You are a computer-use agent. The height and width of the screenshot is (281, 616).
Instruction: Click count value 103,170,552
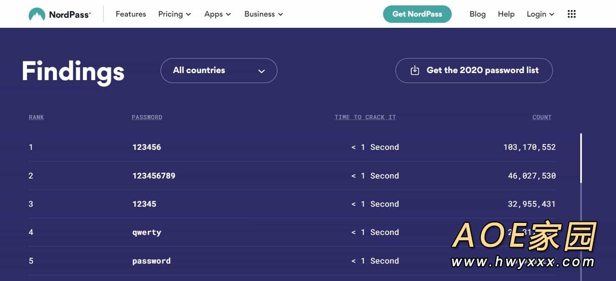click(529, 147)
